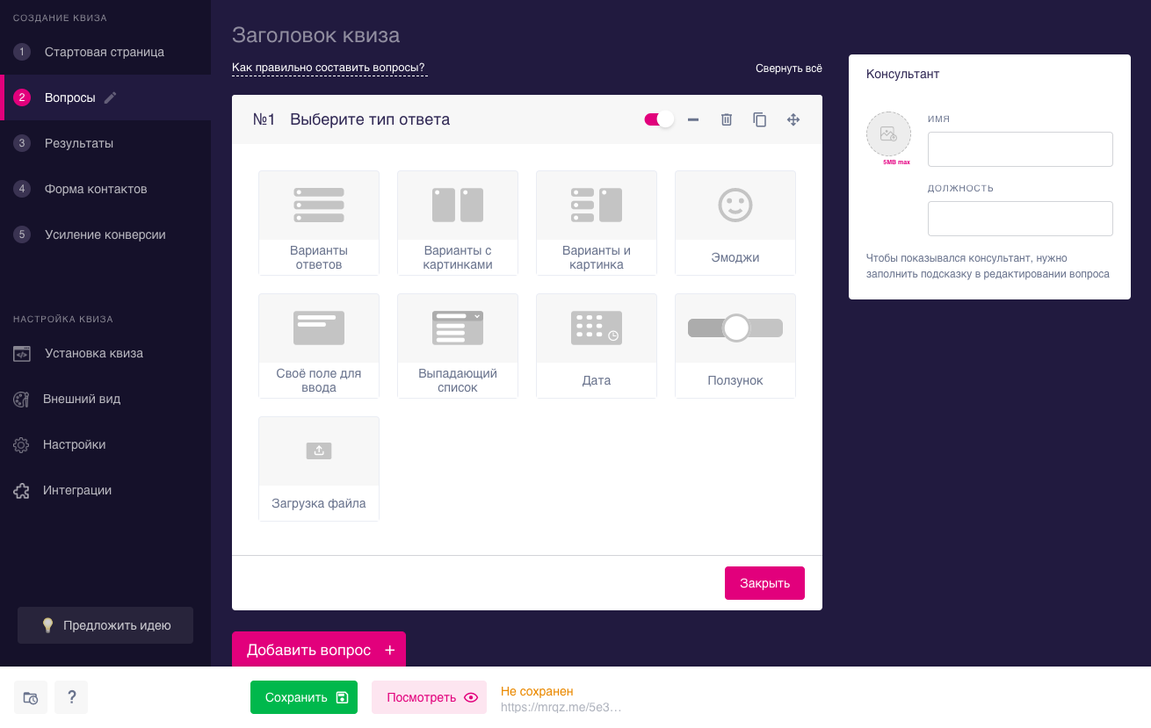1151x728 pixels.
Task: Open the help question mark icon
Action: tap(71, 697)
